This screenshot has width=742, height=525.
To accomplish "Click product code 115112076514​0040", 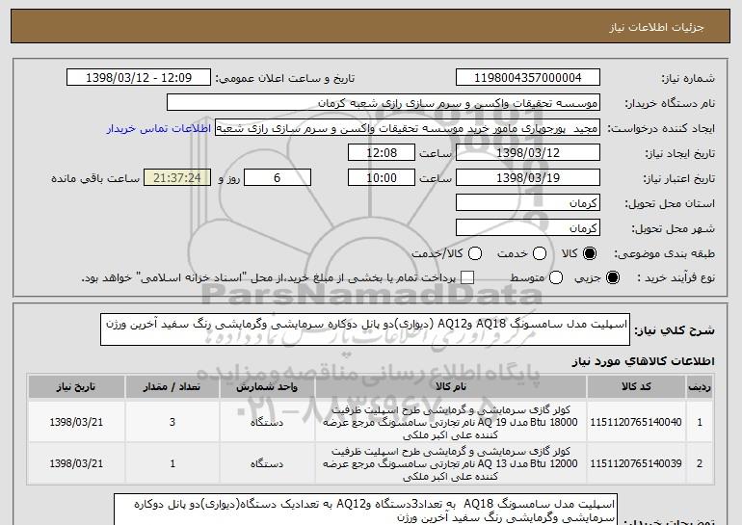I will pos(636,422).
